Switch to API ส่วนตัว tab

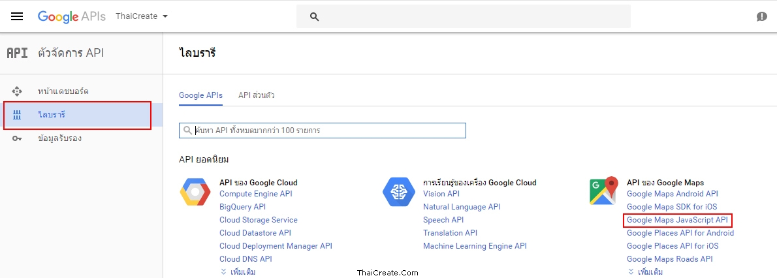click(x=256, y=95)
